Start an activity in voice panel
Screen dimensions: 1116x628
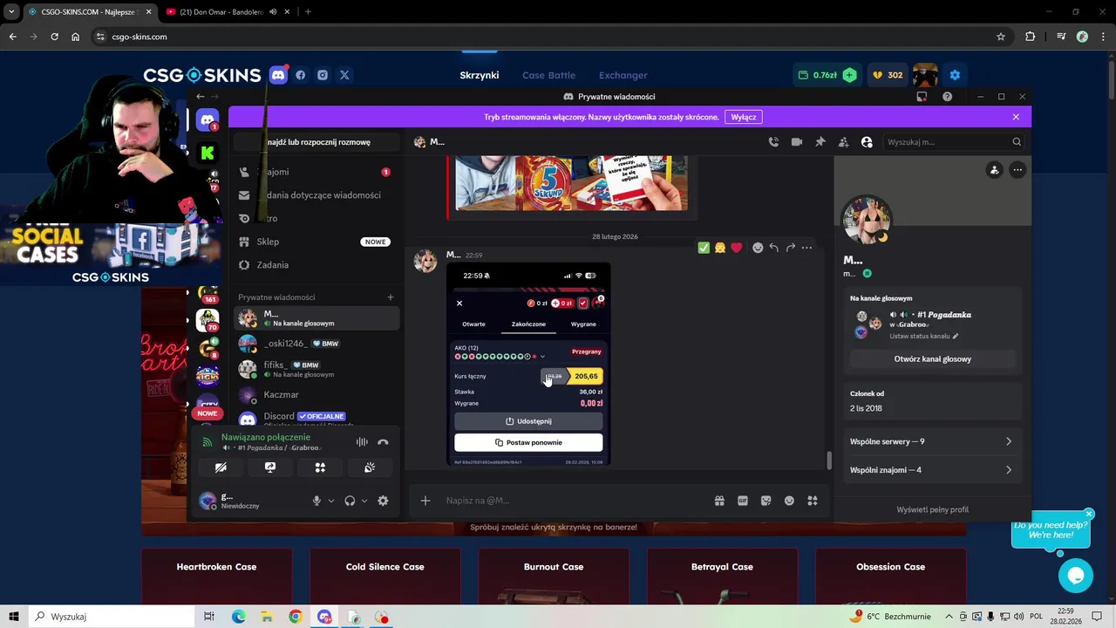point(320,468)
